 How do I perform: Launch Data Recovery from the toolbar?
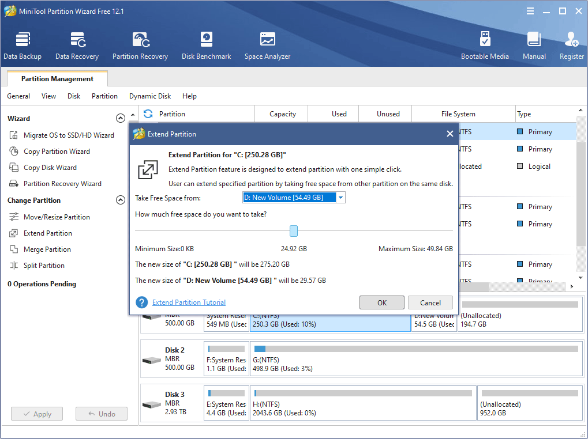(77, 46)
